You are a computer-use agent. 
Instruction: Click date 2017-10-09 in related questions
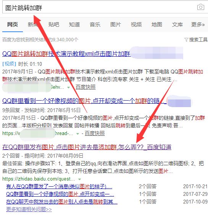point(195,202)
